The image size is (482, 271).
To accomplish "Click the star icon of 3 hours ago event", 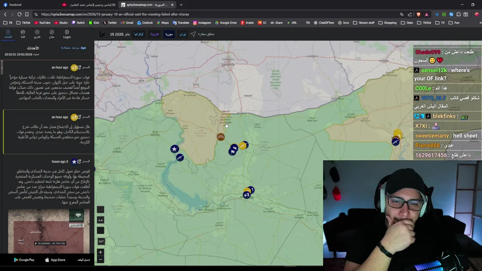I will coord(74,161).
